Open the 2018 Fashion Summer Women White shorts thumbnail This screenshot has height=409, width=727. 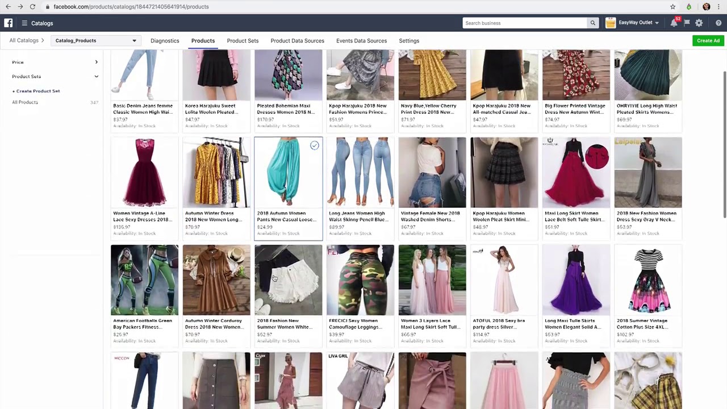[x=288, y=280]
